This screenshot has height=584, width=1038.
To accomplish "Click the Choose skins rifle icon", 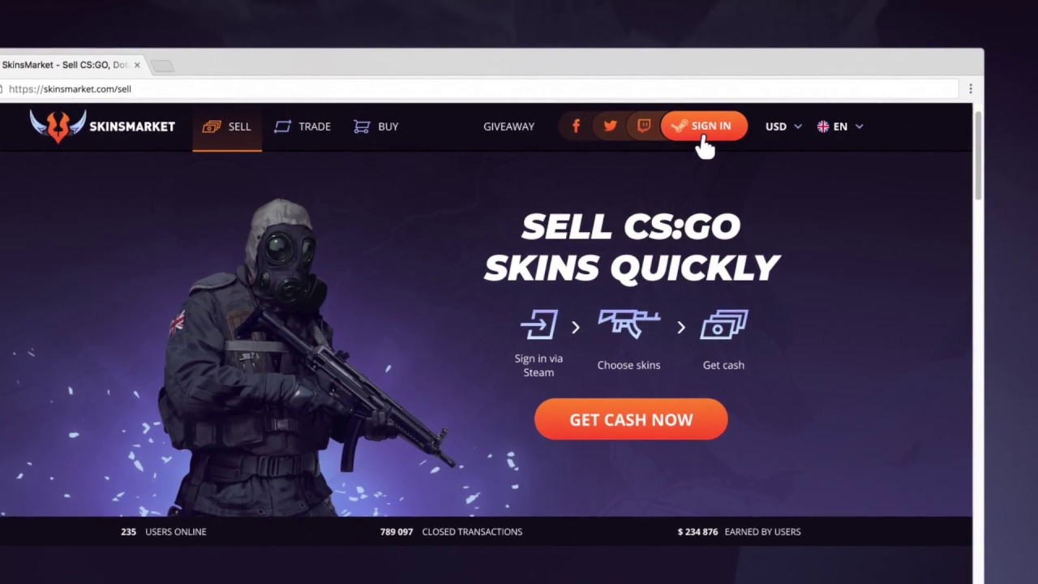I will 628,323.
